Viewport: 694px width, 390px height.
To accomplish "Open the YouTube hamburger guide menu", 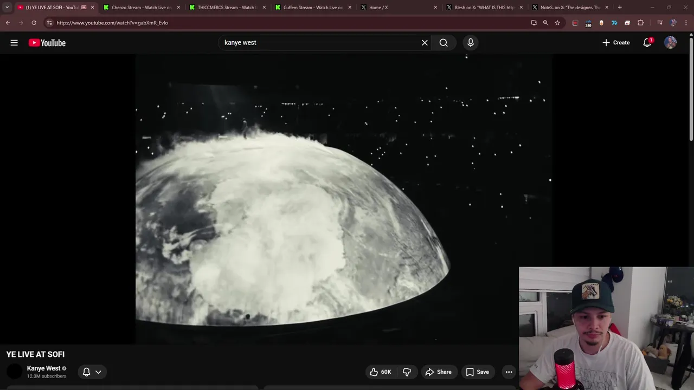I will [14, 43].
